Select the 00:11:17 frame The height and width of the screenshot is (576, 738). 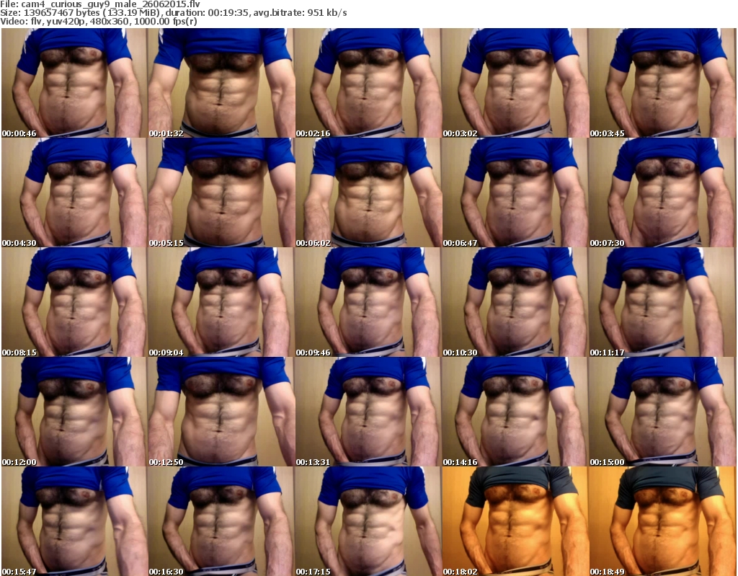[662, 302]
